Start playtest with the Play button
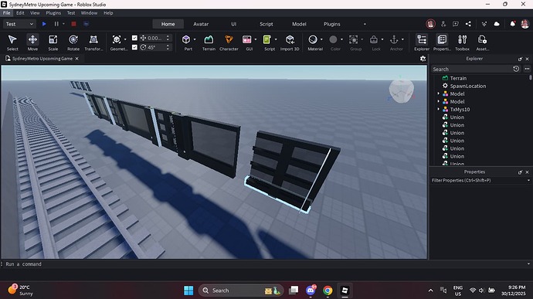 (44, 24)
